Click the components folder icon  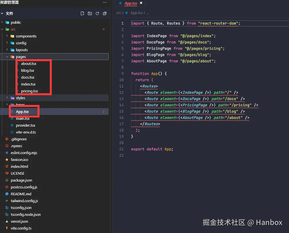12,36
